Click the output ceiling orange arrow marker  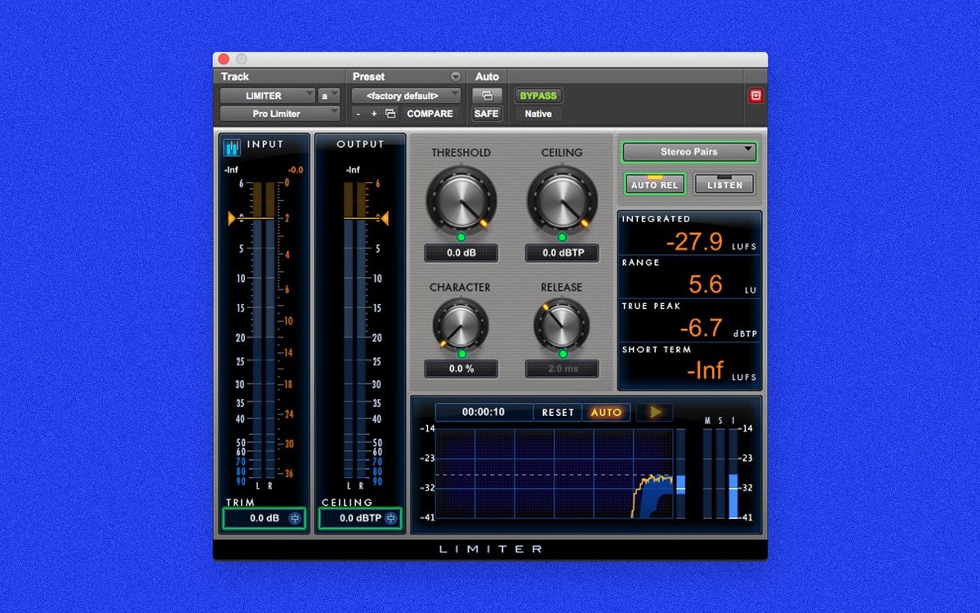pos(385,217)
